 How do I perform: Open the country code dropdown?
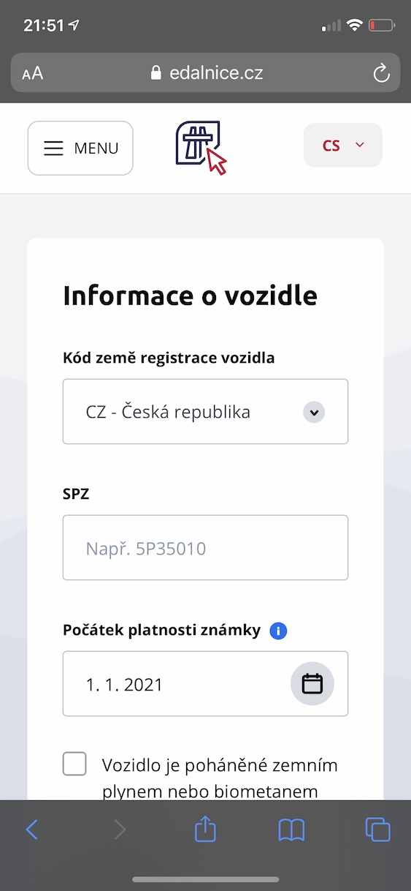point(205,412)
